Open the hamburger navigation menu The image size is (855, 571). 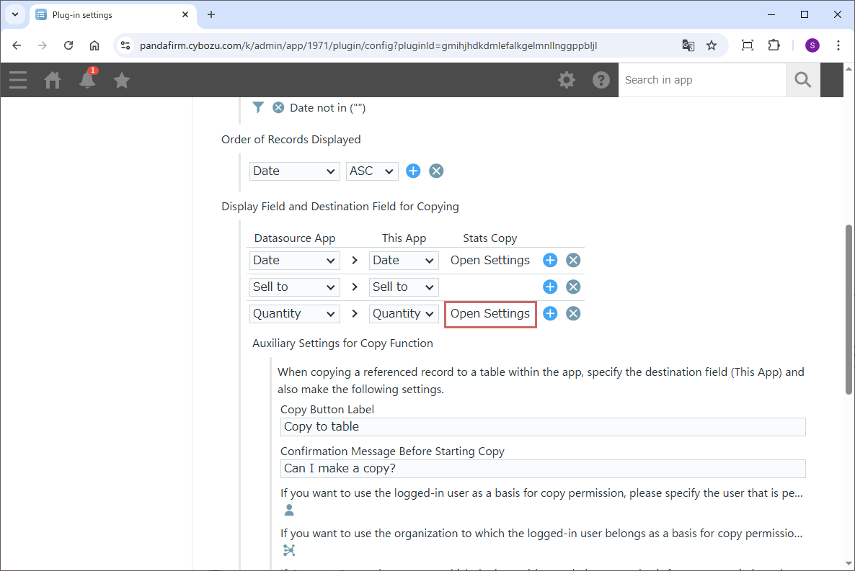(x=18, y=80)
